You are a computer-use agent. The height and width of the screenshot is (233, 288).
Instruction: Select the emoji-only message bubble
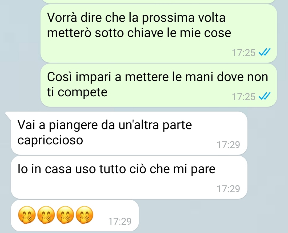pyautogui.click(x=75, y=215)
